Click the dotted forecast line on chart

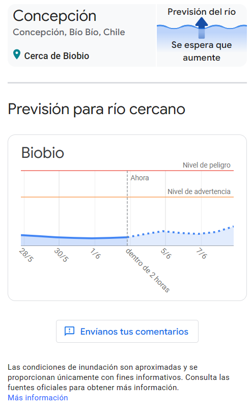tap(180, 232)
